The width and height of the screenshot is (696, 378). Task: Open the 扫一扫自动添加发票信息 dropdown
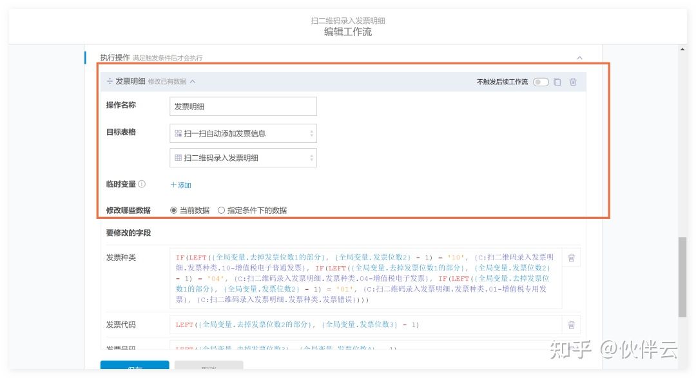[x=244, y=133]
